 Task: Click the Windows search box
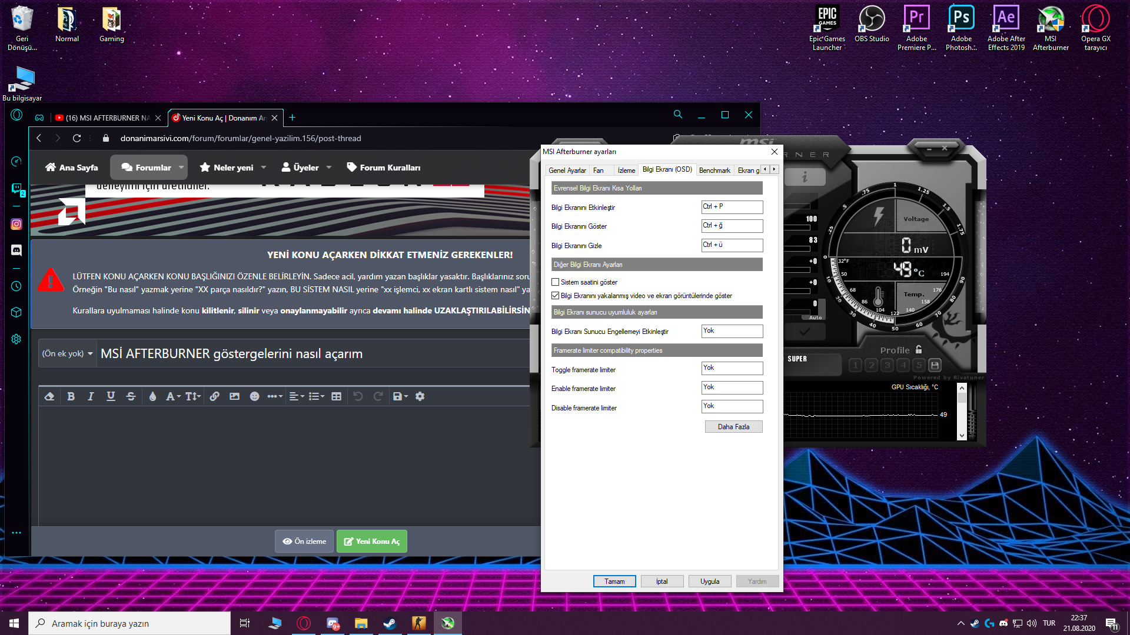[129, 623]
